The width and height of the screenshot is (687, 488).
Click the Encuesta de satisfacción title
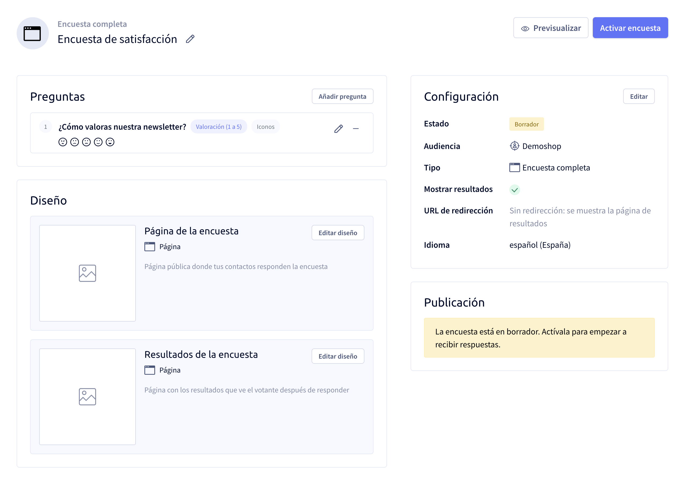[x=117, y=39]
